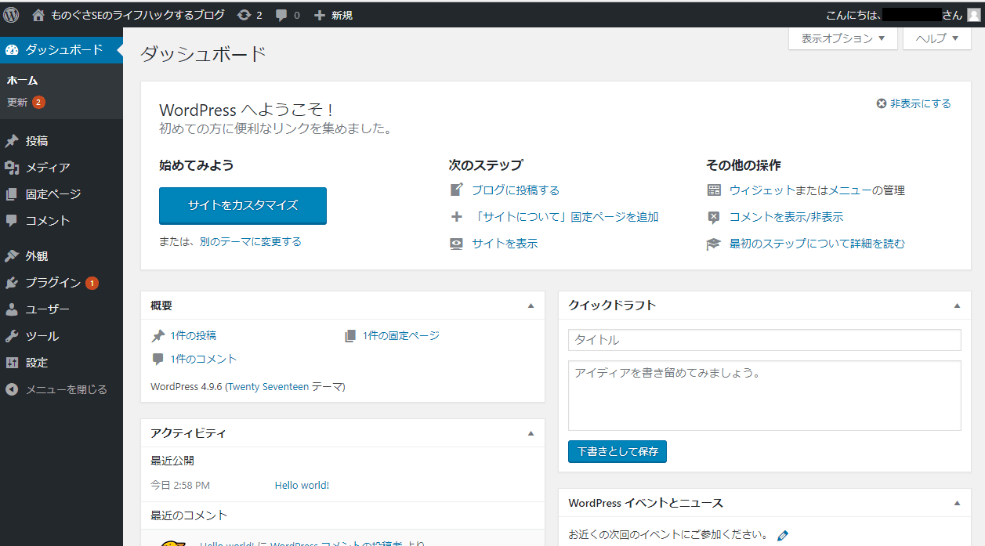Screen dimensions: 985x546
Task: Open the 1件の固定ページ link
Action: click(401, 335)
